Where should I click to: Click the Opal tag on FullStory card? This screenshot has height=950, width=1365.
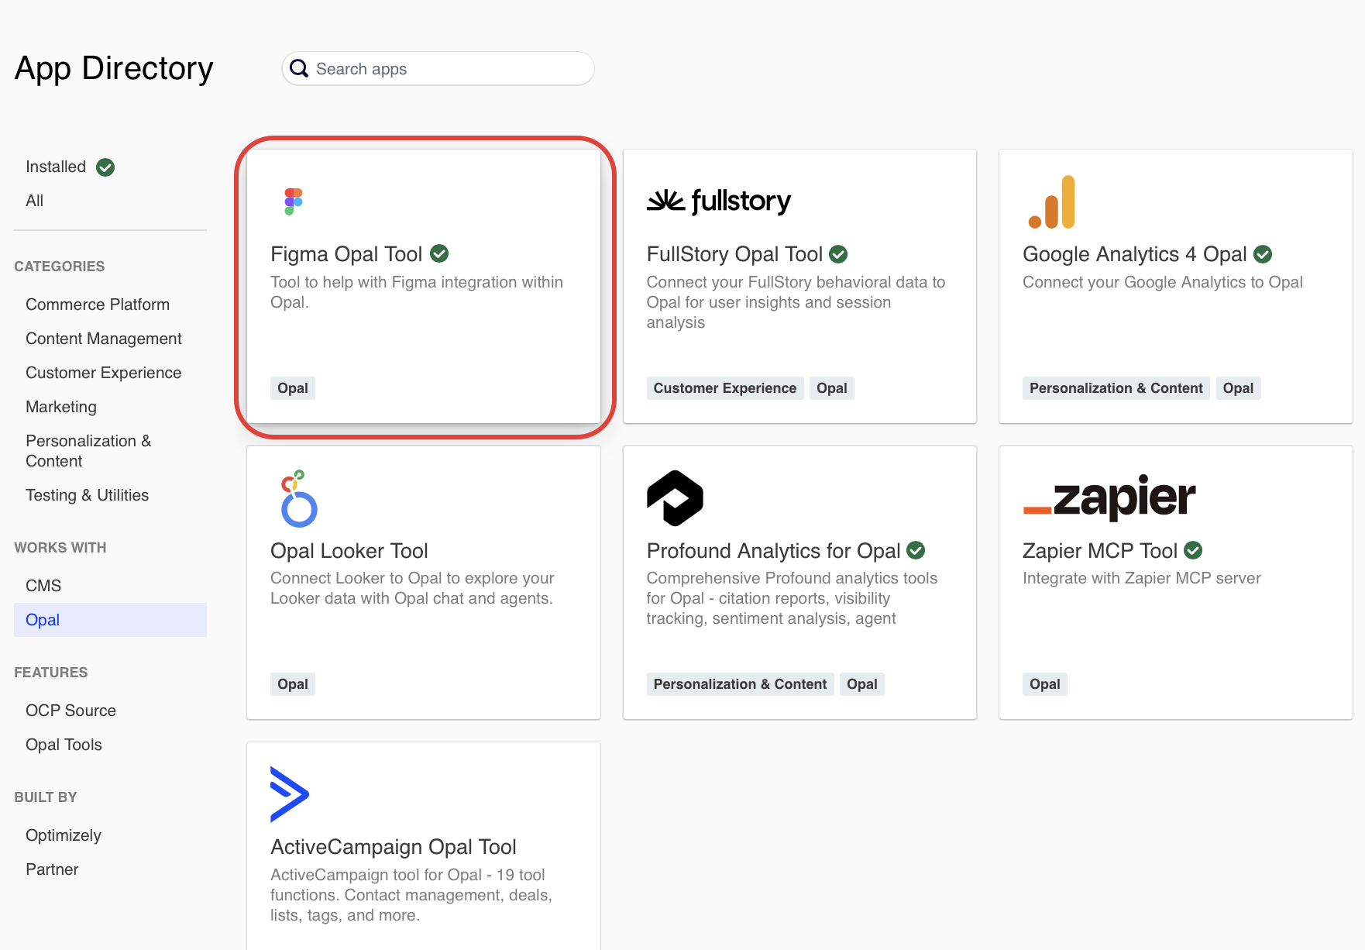(x=832, y=388)
